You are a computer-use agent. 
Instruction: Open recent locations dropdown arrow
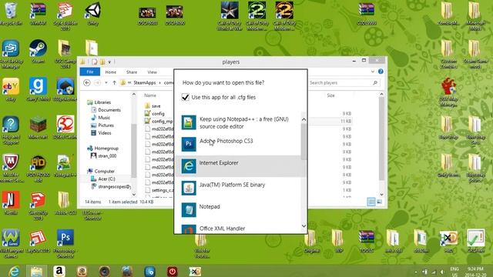pos(106,82)
